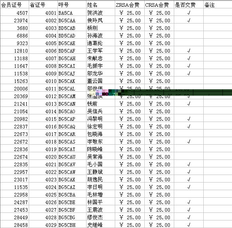This screenshot has height=228, width=232.
Task: Click name cell 毛振宇
Action: coord(100,65)
